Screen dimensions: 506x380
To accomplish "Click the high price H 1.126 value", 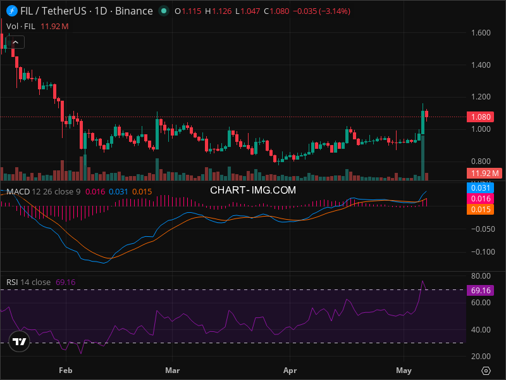I will point(218,11).
